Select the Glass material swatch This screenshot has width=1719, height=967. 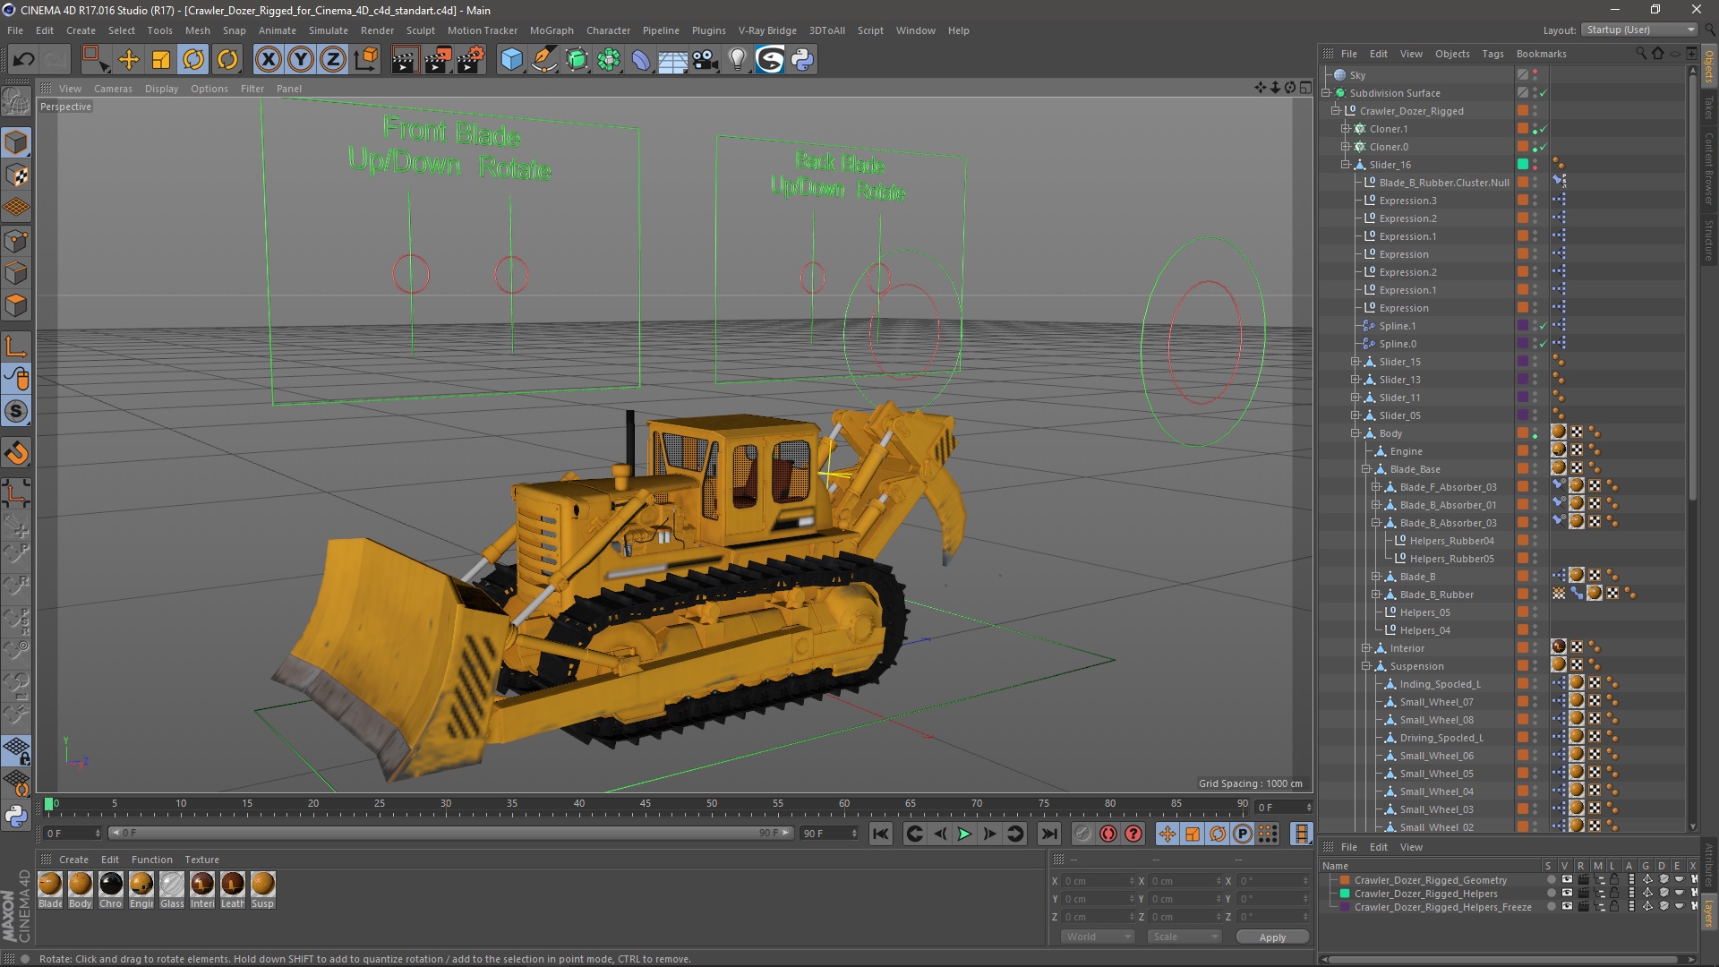pyautogui.click(x=172, y=885)
